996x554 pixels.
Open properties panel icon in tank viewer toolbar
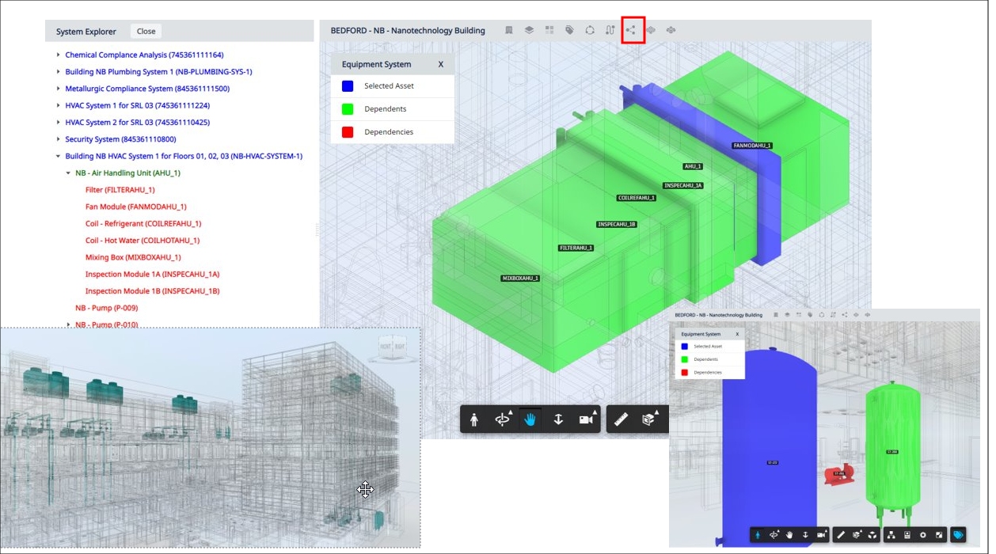tap(907, 535)
